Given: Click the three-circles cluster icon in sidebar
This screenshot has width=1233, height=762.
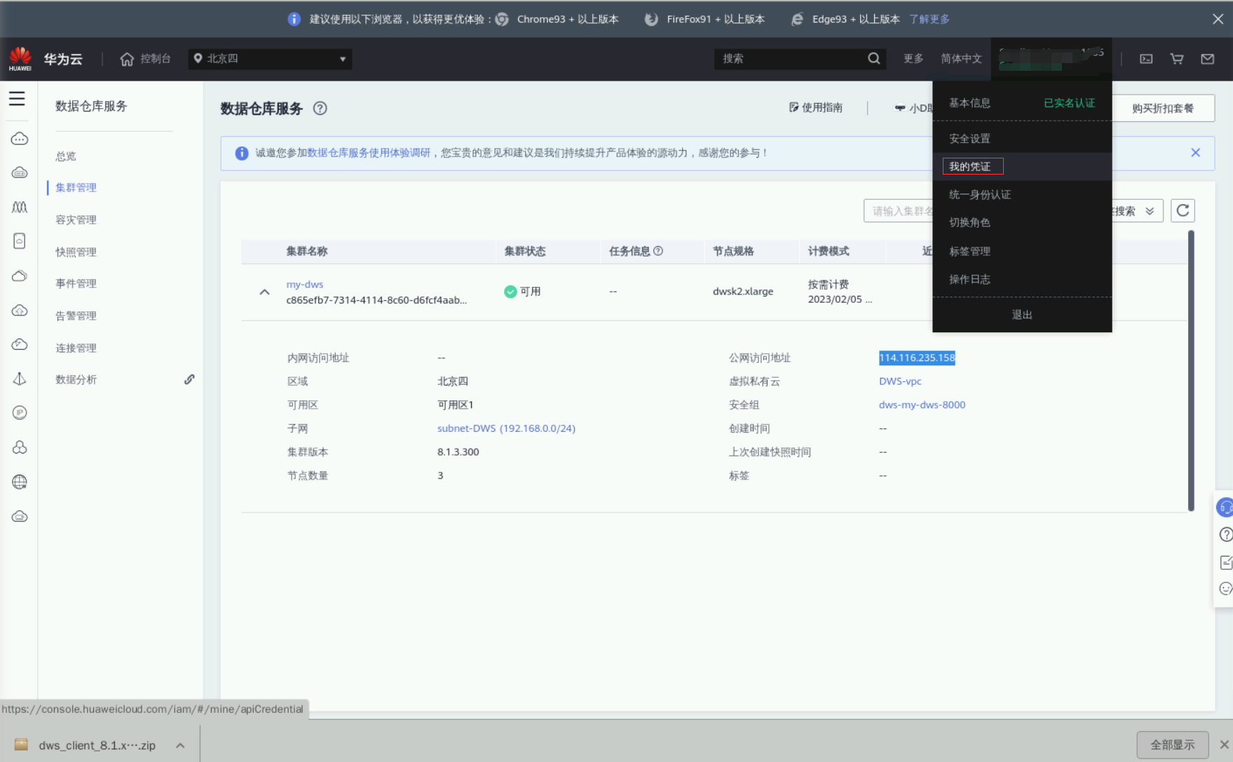Looking at the screenshot, I should 20,447.
